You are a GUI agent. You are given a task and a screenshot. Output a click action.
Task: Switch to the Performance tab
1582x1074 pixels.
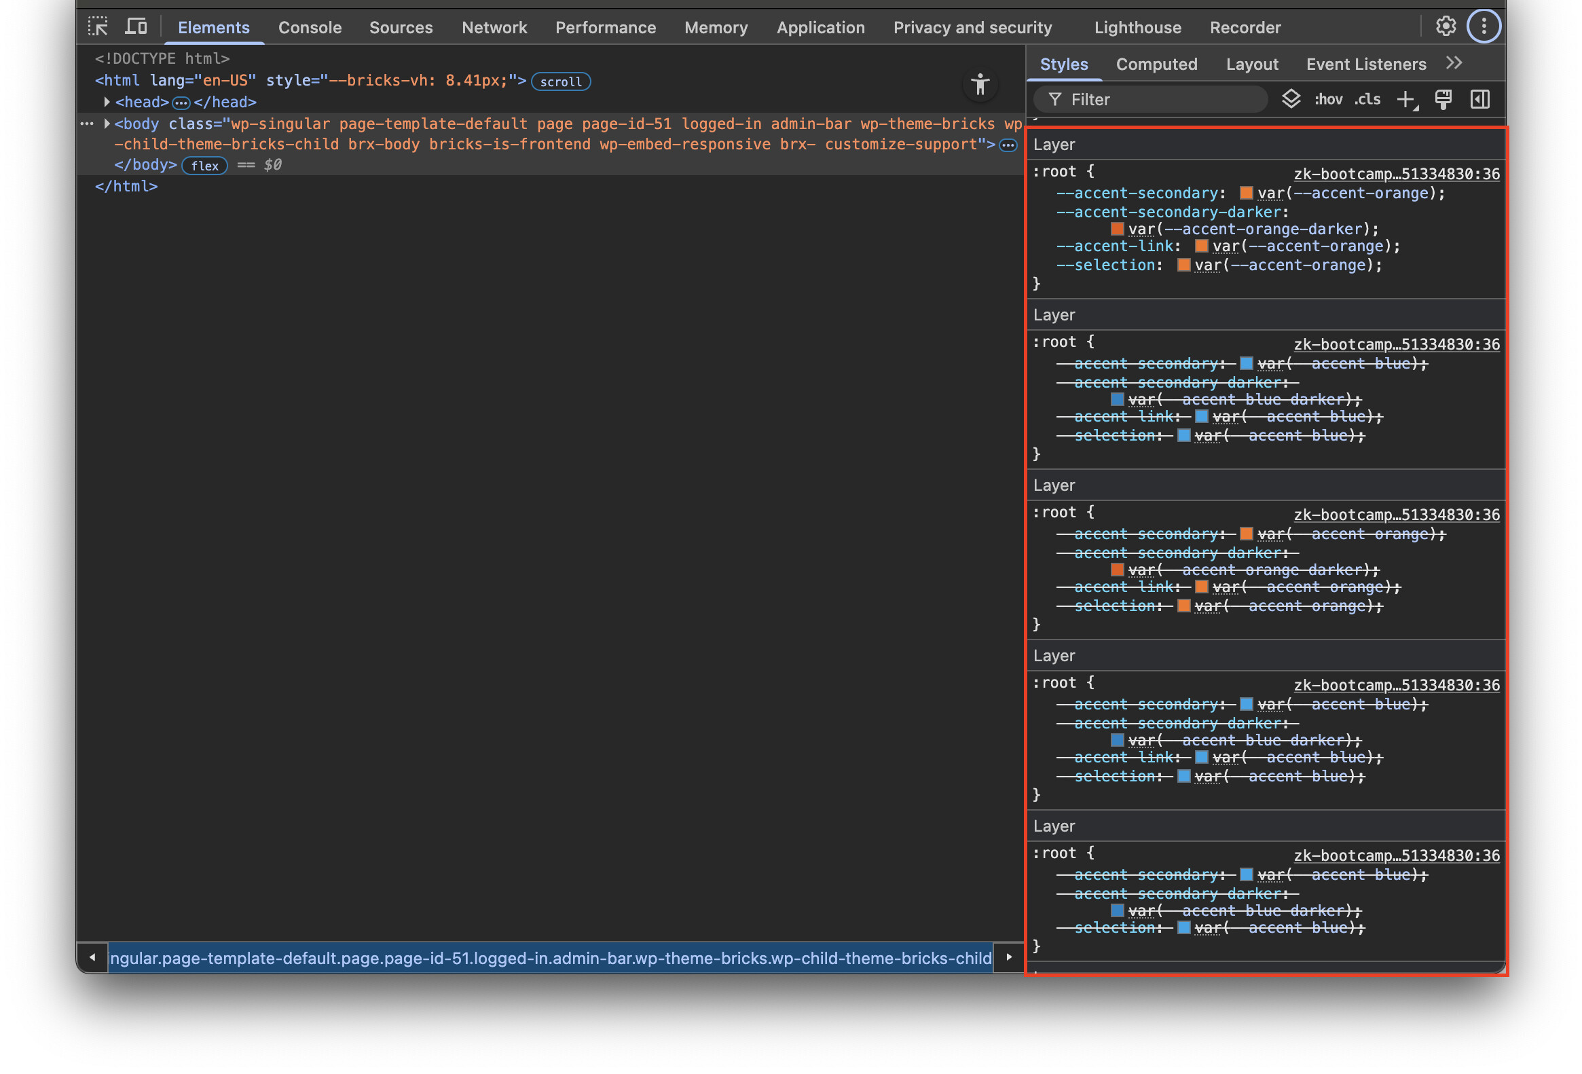coord(606,27)
